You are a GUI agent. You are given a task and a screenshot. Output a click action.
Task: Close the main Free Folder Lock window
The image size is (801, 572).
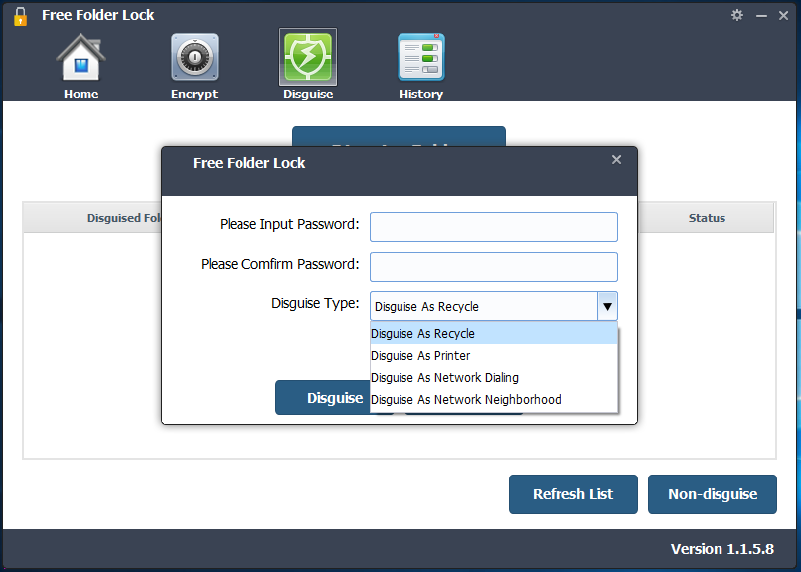coord(784,16)
